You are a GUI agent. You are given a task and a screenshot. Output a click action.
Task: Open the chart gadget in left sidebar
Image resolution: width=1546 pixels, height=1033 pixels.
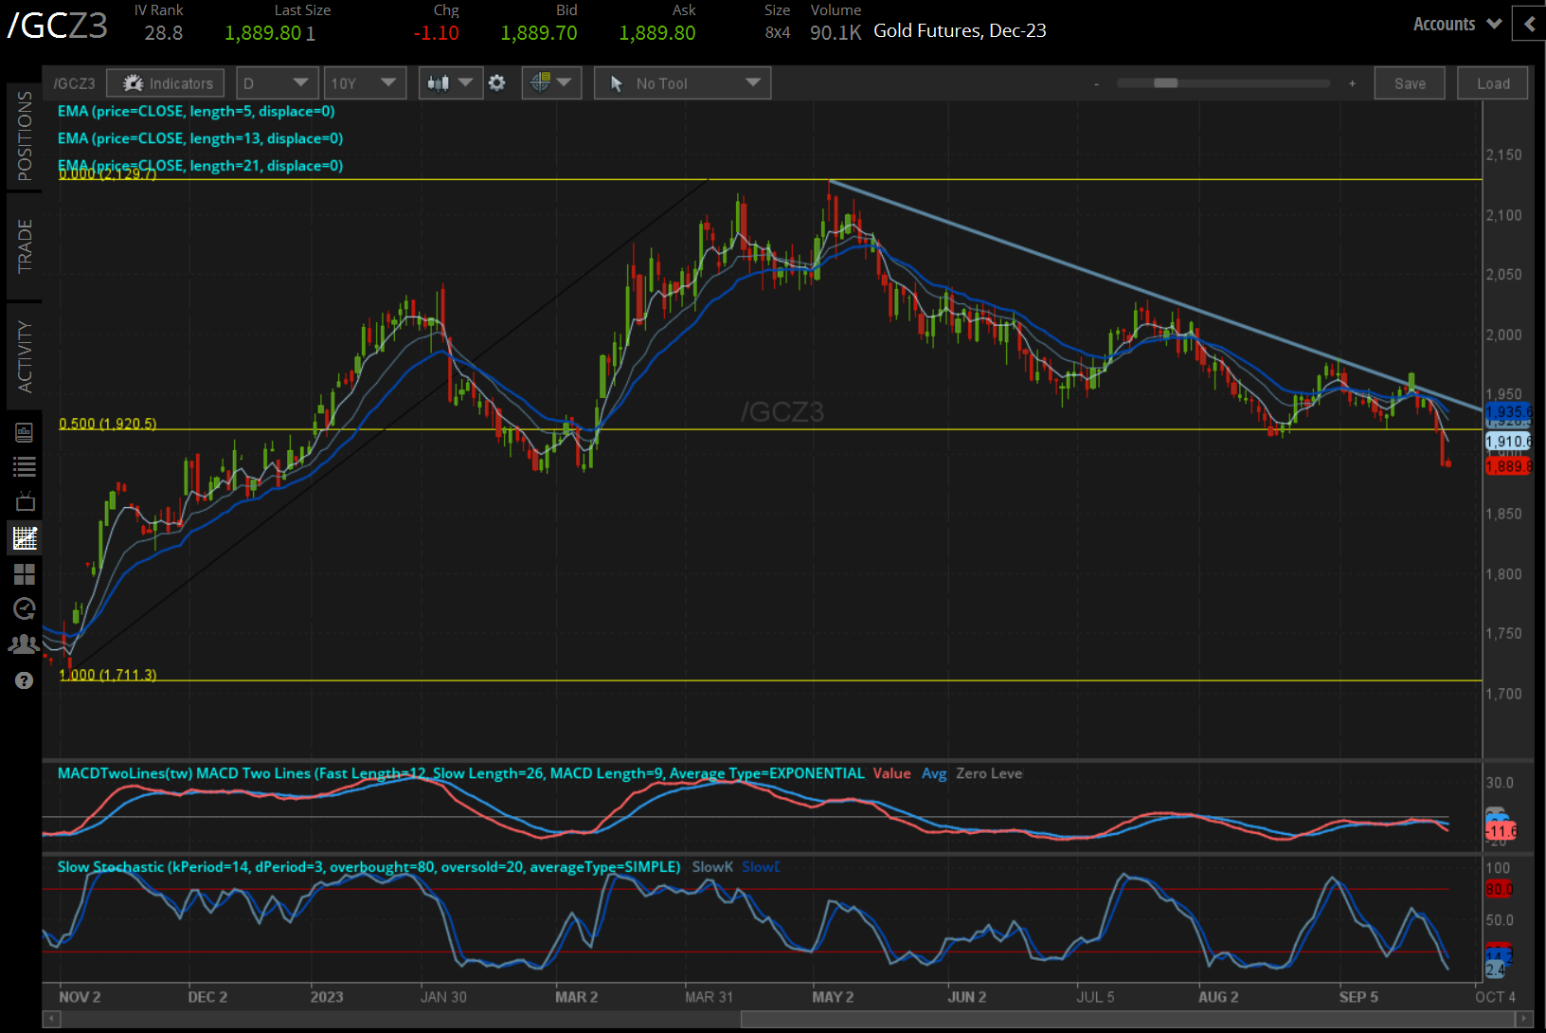25,537
